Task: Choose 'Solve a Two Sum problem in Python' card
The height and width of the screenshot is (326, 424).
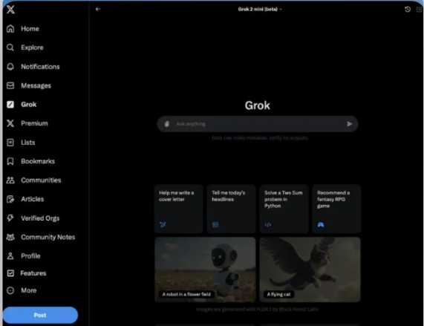Action: click(x=284, y=209)
